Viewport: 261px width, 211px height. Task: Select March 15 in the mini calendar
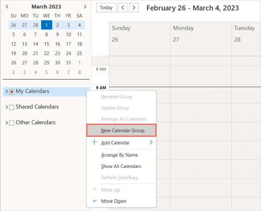(x=47, y=44)
